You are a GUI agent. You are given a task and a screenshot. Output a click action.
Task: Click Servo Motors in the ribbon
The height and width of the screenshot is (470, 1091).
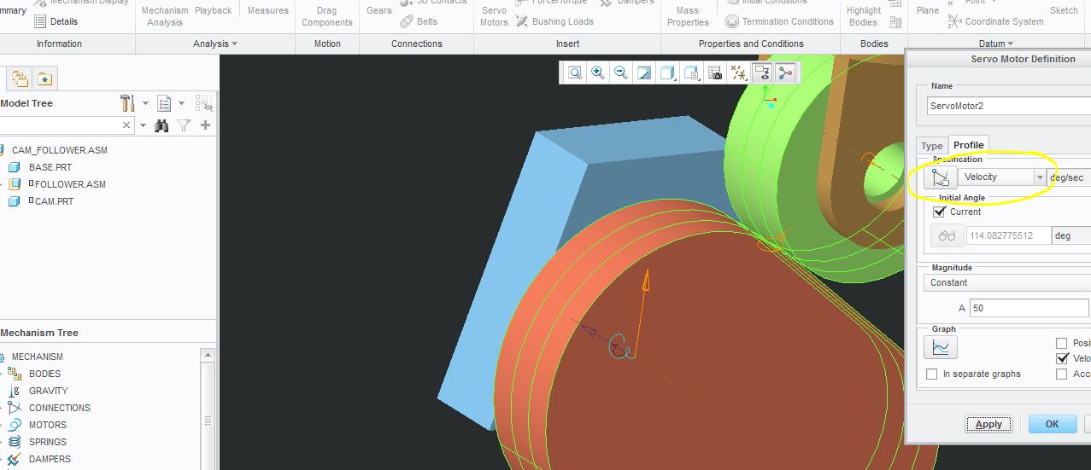494,15
